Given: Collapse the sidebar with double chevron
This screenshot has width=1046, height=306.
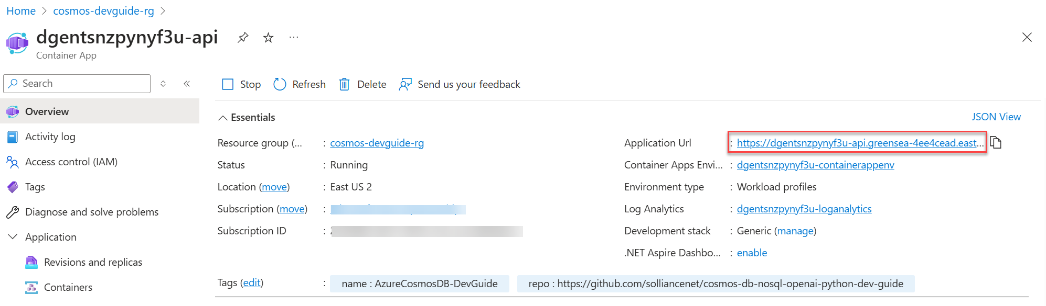Looking at the screenshot, I should [187, 84].
